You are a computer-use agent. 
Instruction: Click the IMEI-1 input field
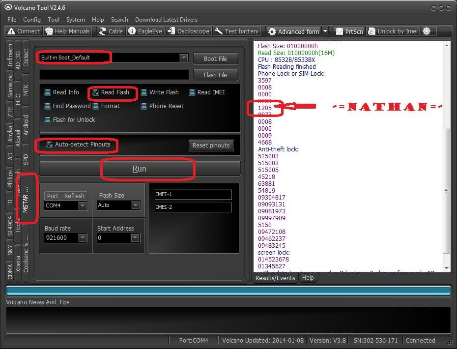point(193,195)
